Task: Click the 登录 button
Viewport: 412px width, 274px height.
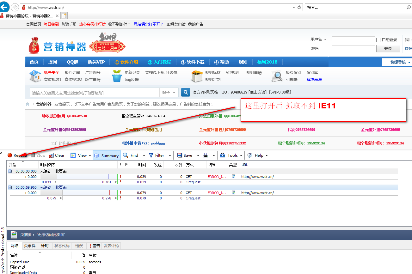Action: [x=388, y=49]
